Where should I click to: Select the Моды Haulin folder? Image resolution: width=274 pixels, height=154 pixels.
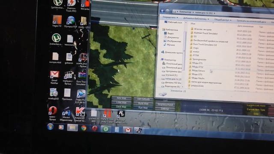(x=197, y=78)
